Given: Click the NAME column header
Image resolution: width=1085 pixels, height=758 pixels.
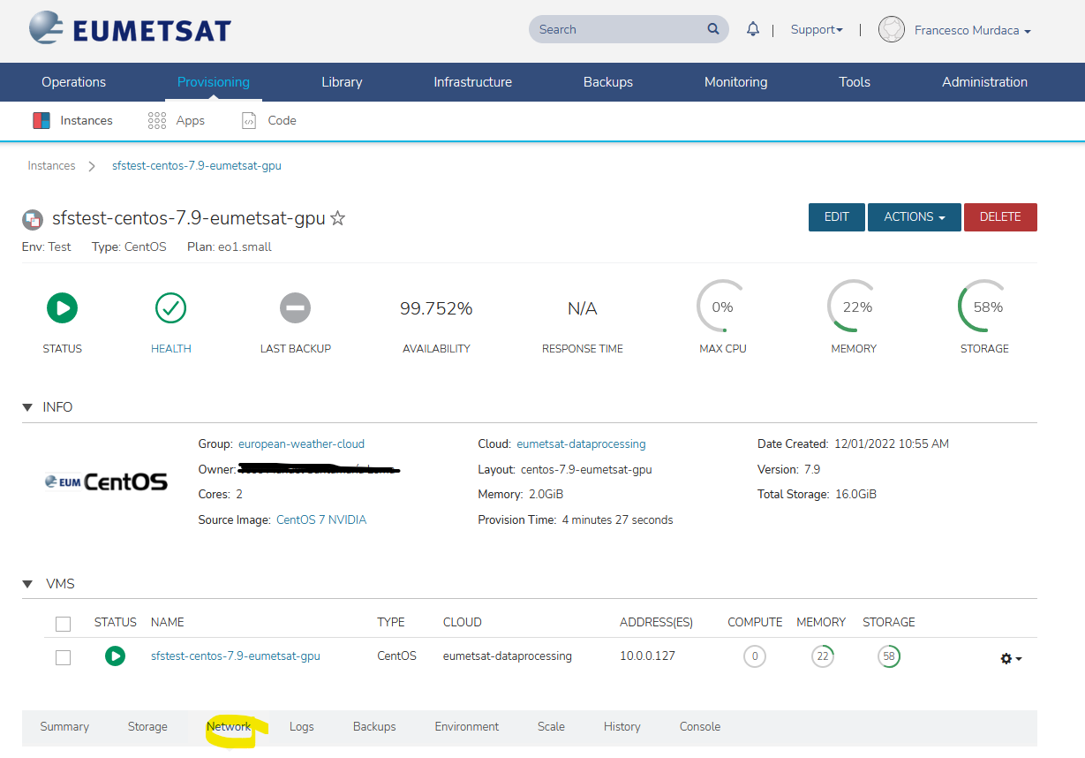Looking at the screenshot, I should [x=168, y=623].
